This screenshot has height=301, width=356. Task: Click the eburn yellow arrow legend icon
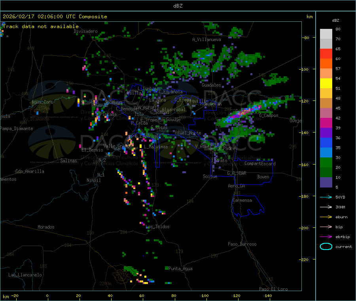(x=326, y=217)
